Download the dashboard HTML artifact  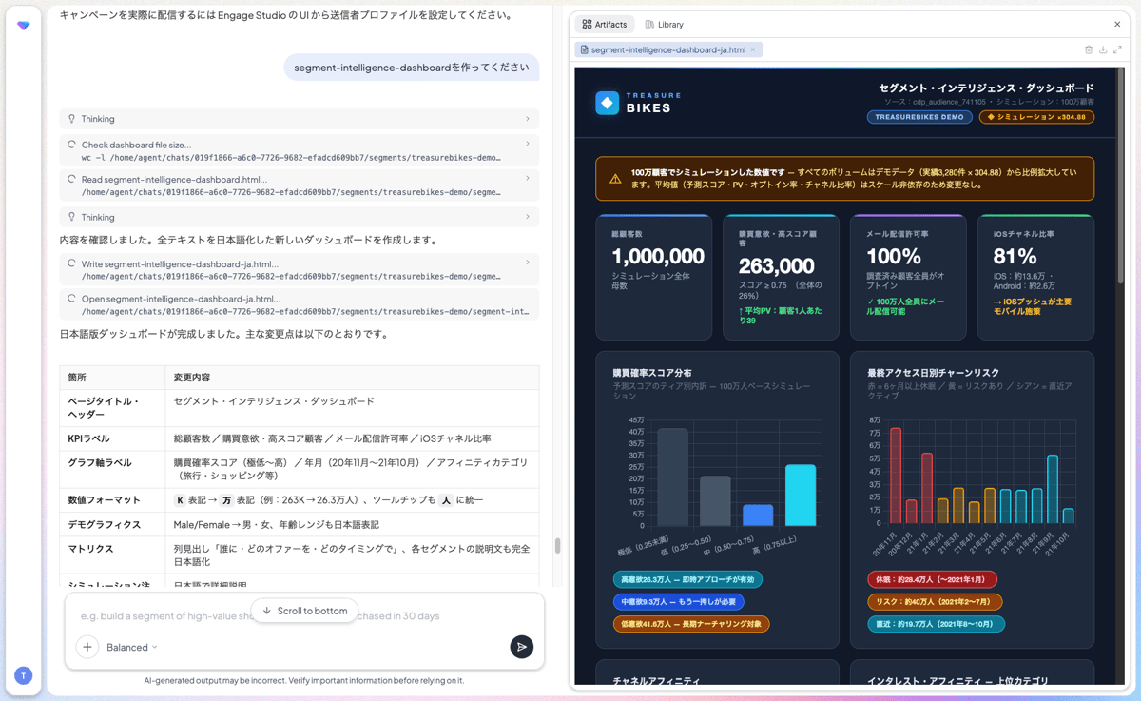pyautogui.click(x=1103, y=49)
